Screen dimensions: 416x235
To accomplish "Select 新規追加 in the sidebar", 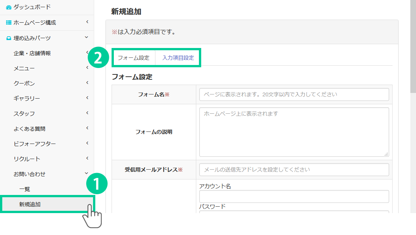I will point(30,204).
